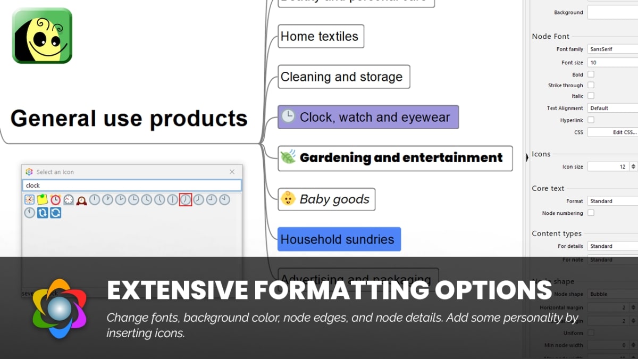This screenshot has width=638, height=359.
Task: Click the Icon size value field
Action: pyautogui.click(x=608, y=166)
